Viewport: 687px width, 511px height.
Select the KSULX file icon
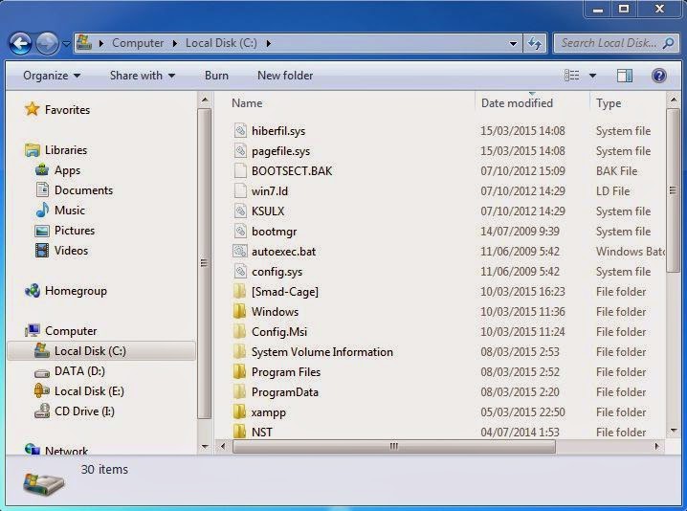point(240,211)
